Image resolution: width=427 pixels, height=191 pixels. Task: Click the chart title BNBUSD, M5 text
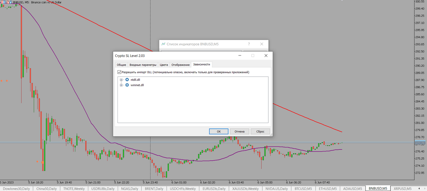(21, 2)
